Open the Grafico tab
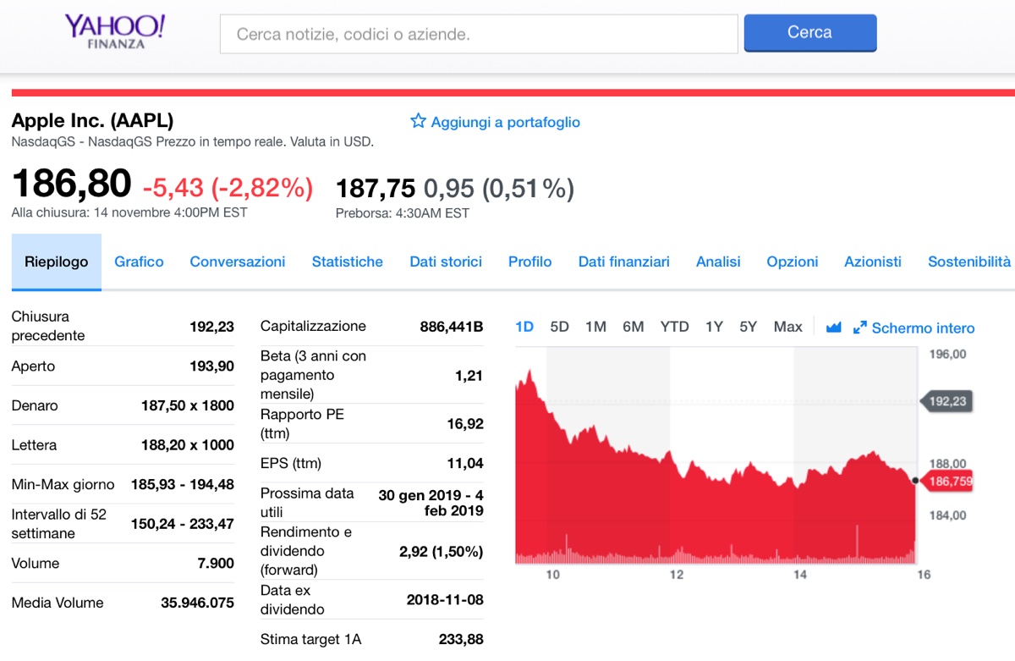 pos(139,262)
